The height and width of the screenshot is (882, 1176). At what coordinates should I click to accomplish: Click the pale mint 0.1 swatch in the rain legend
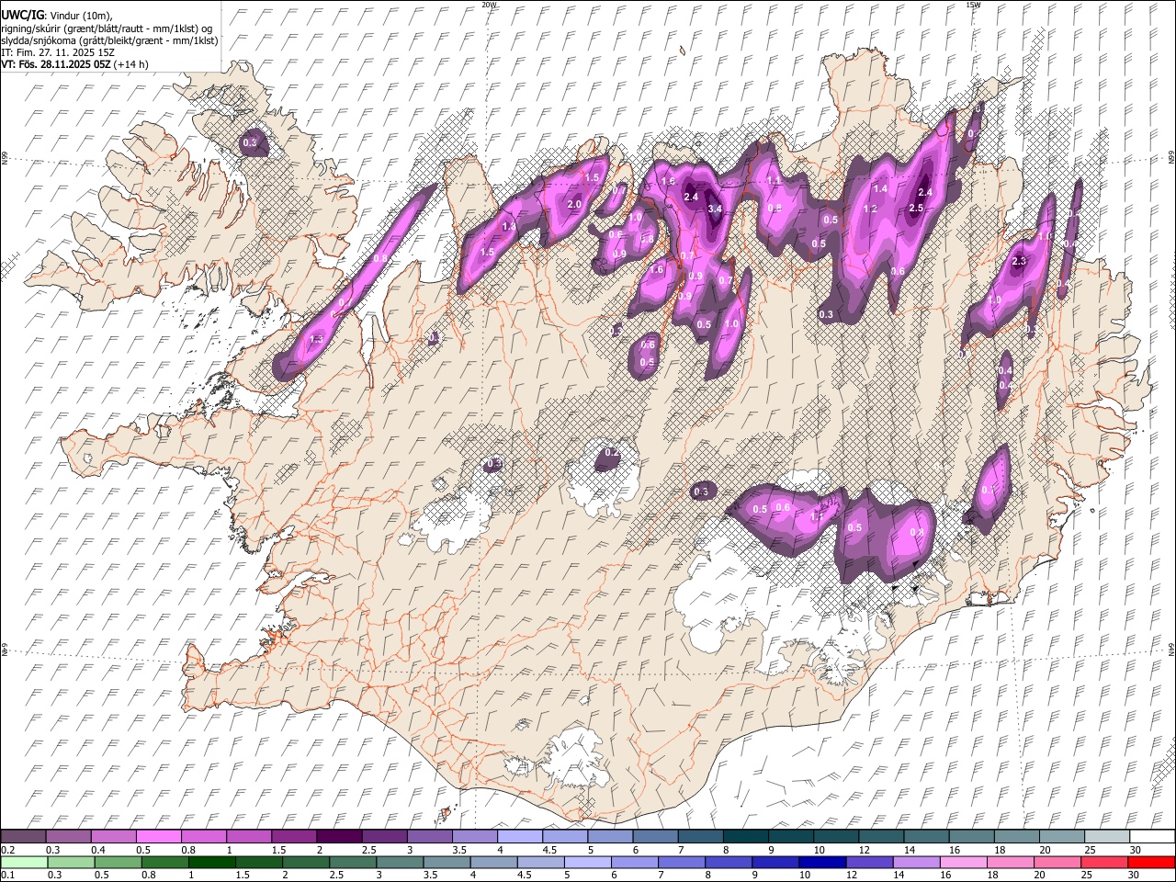coord(23,862)
